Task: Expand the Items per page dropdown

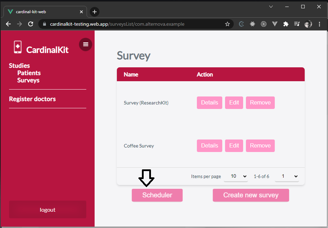Action: pyautogui.click(x=235, y=176)
